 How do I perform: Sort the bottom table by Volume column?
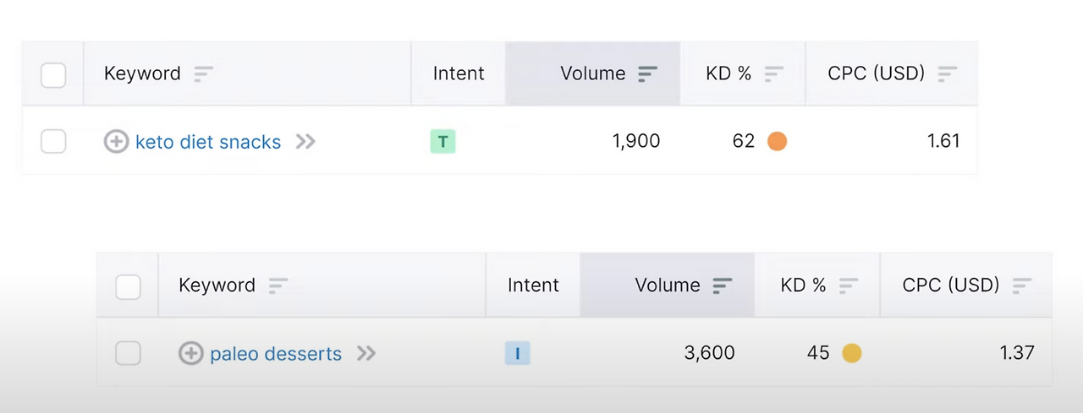pyautogui.click(x=722, y=286)
